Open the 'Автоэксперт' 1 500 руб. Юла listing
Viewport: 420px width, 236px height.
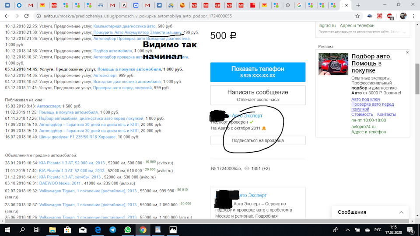[x=49, y=106]
